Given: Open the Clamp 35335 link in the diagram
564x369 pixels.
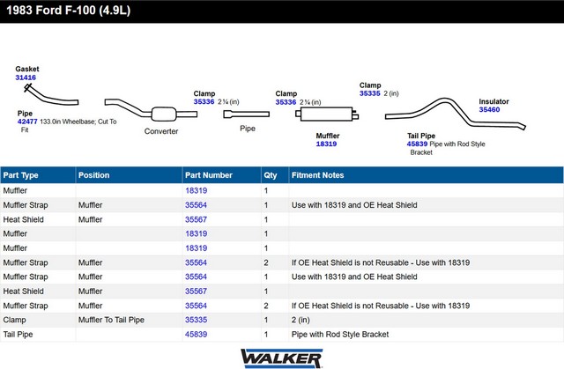Looking at the screenshot, I should click(370, 93).
